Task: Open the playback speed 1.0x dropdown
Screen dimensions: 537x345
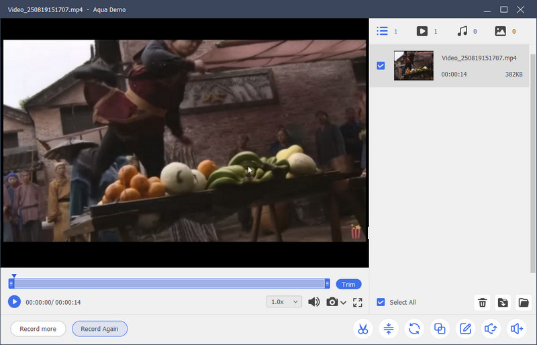Action: 284,302
